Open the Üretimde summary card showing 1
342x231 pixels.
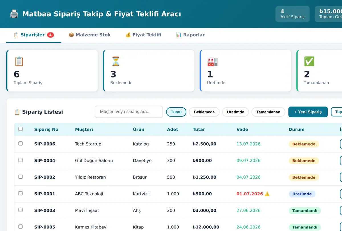coord(246,71)
